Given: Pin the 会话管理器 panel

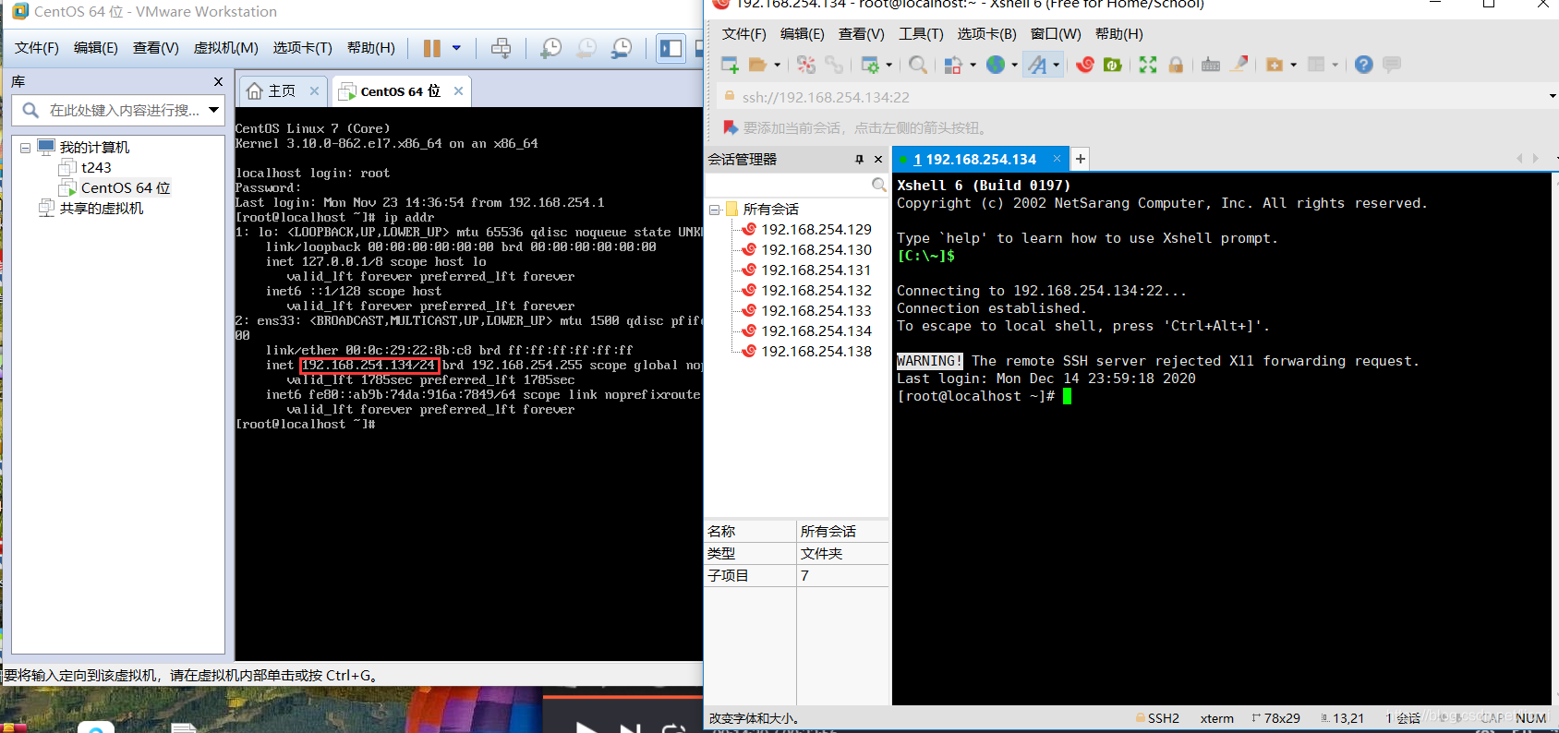Looking at the screenshot, I should (859, 160).
